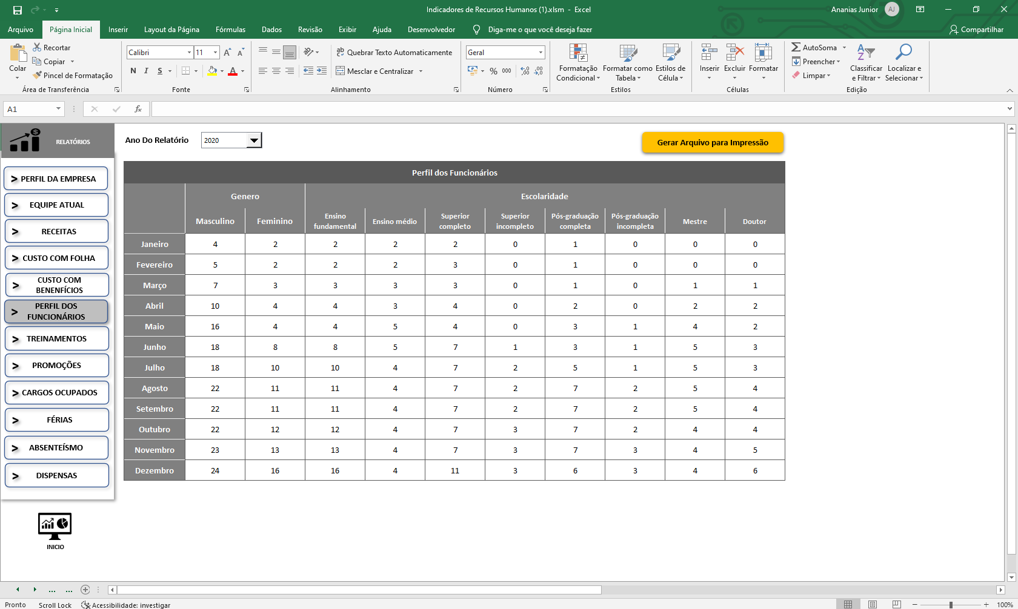The height and width of the screenshot is (609, 1018).
Task: Open the Geral number format dropdown
Action: coord(541,53)
